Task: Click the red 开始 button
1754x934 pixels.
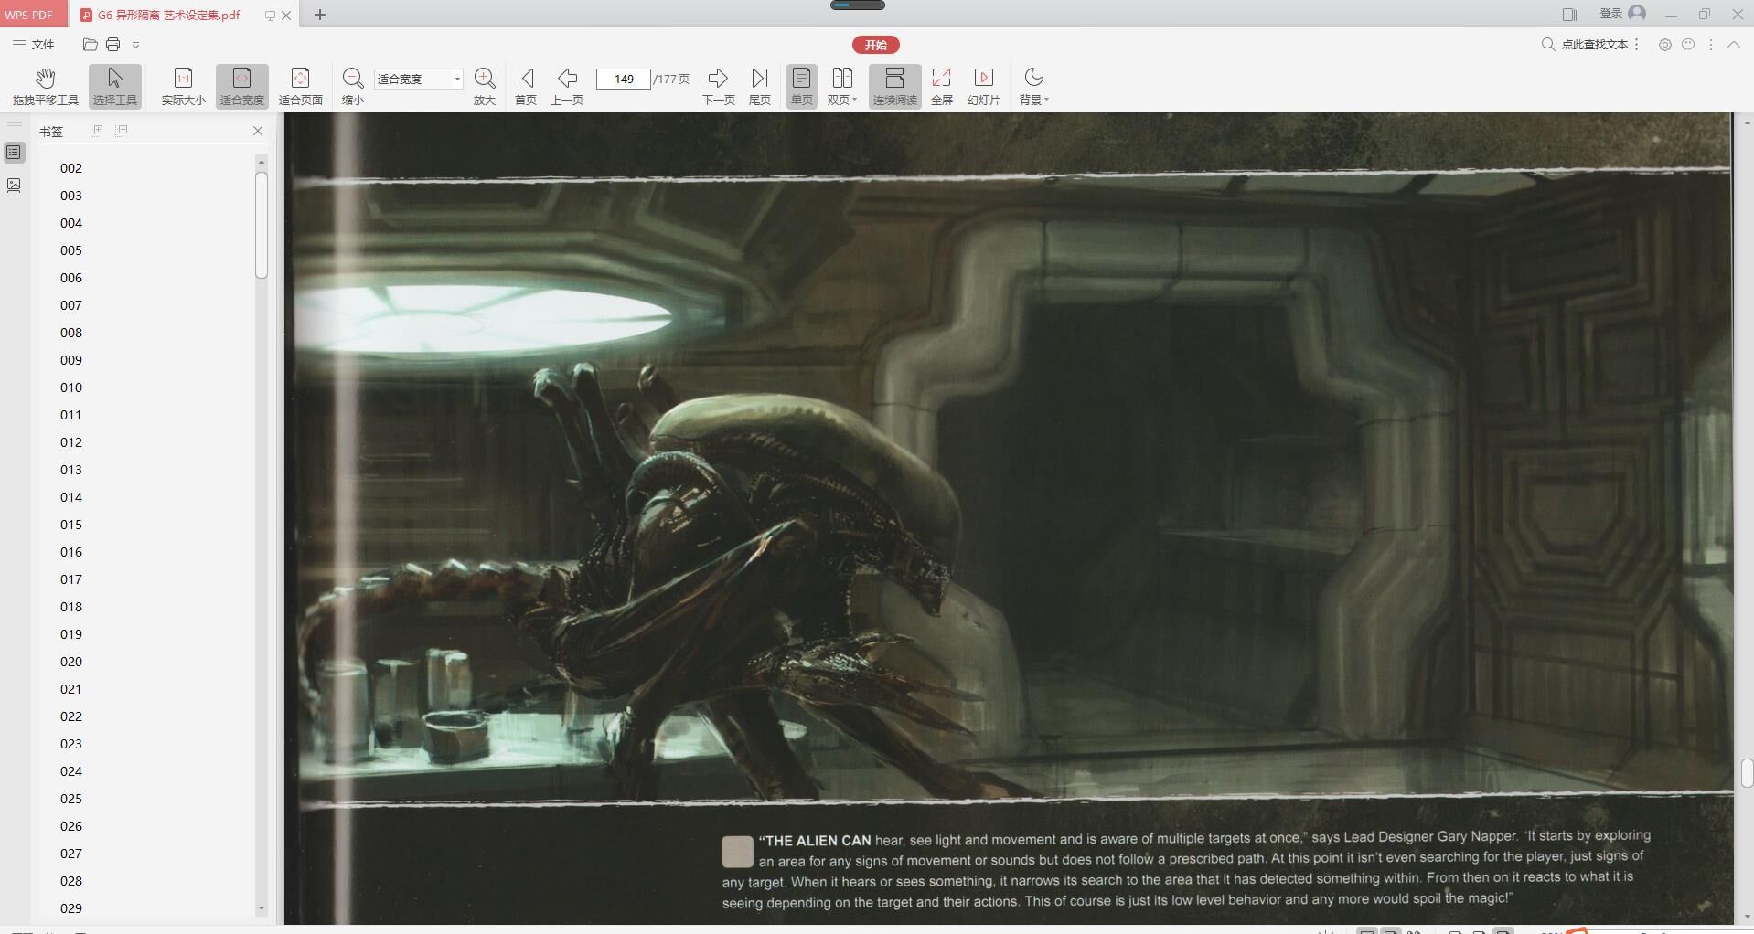Action: coord(875,45)
